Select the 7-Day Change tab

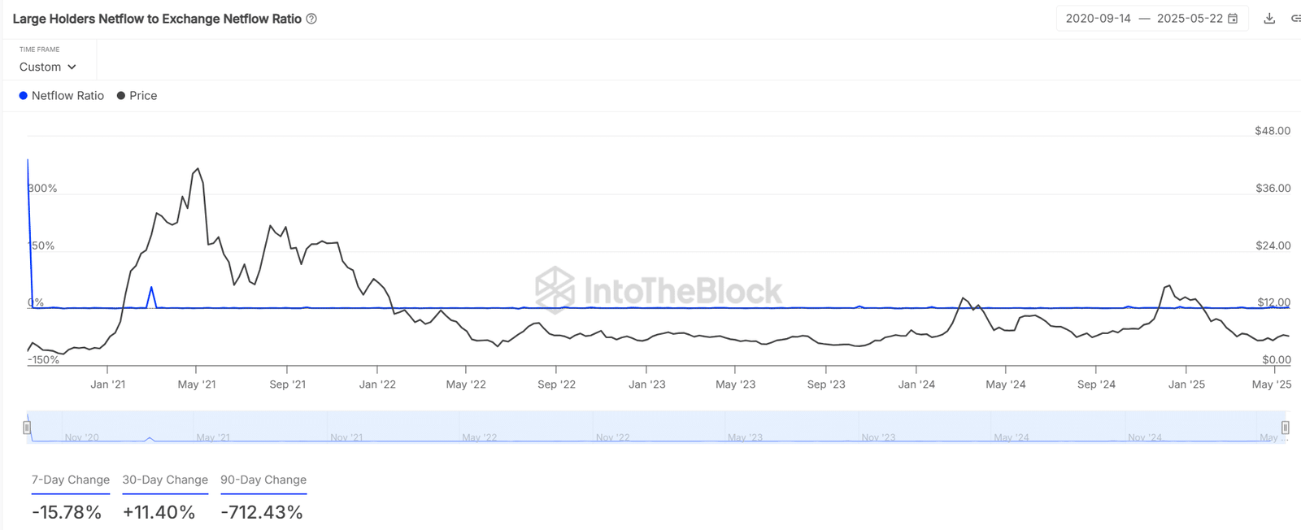coord(71,480)
